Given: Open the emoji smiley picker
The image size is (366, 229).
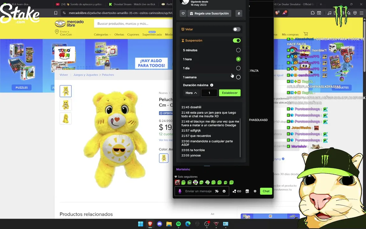Looking at the screenshot, I should point(224,191).
